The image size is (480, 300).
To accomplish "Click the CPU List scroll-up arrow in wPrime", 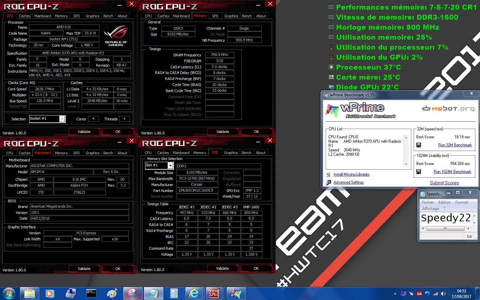I will click(x=406, y=137).
